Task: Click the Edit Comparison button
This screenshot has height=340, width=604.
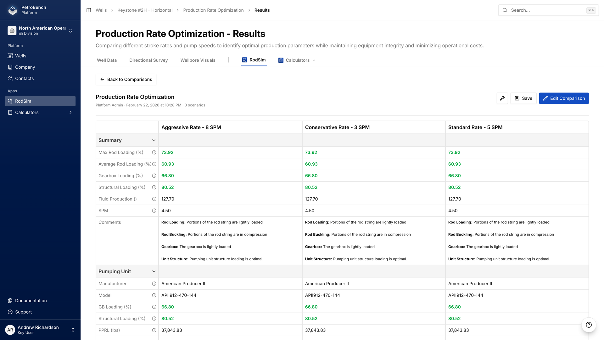Action: tap(563, 98)
